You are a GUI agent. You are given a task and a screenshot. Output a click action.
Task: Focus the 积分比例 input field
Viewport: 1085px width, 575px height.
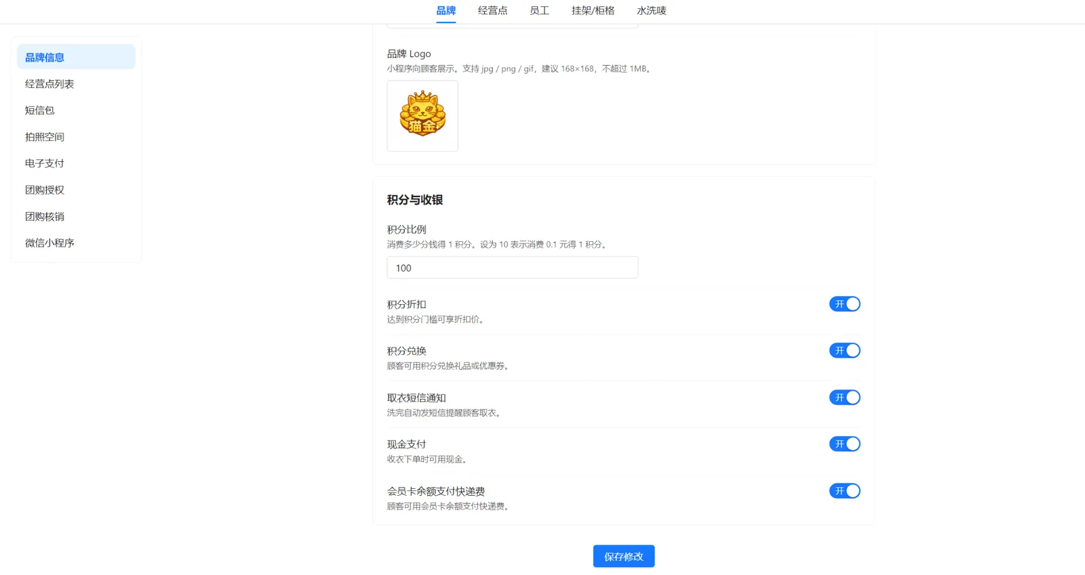coord(513,268)
